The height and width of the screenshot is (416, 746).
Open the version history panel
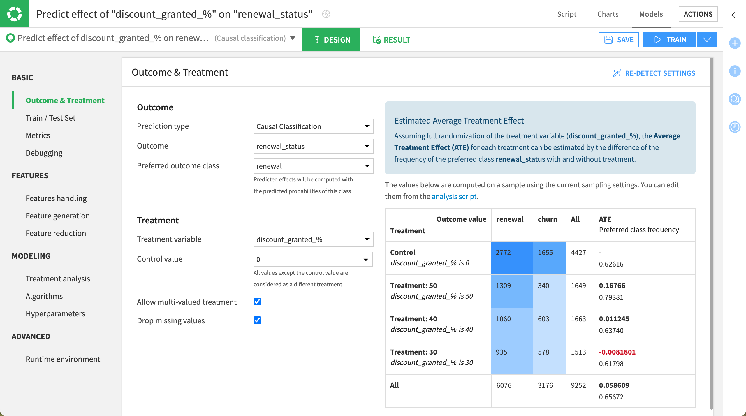pyautogui.click(x=735, y=127)
